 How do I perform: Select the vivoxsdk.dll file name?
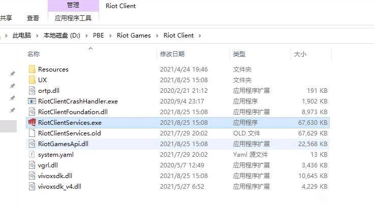tap(55, 176)
